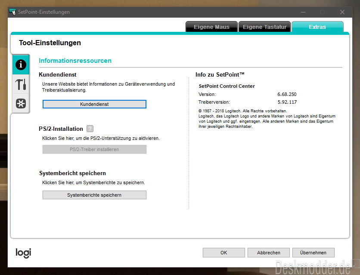Click the Treiberversion: label

214,102
